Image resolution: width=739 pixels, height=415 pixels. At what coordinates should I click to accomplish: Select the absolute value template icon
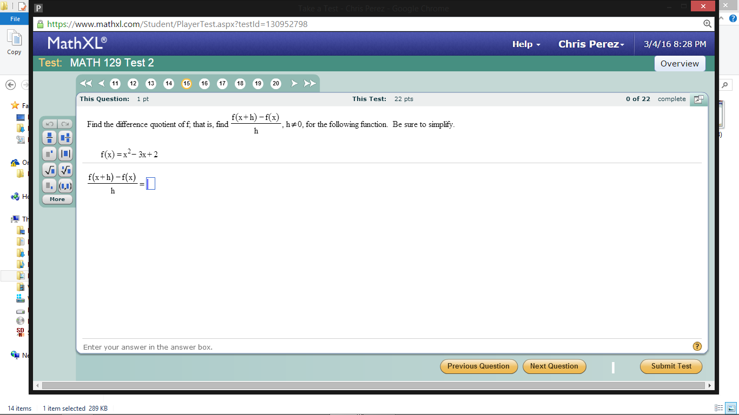tap(64, 153)
